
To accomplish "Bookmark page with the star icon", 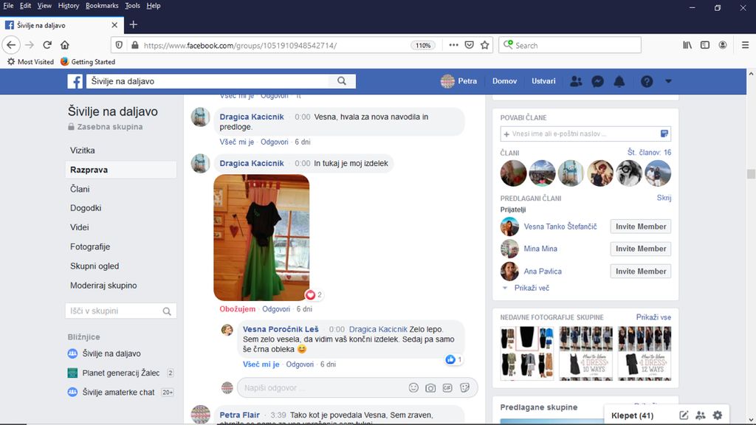I will point(485,45).
